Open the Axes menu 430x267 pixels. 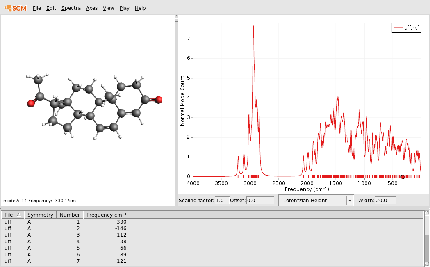tap(91, 8)
